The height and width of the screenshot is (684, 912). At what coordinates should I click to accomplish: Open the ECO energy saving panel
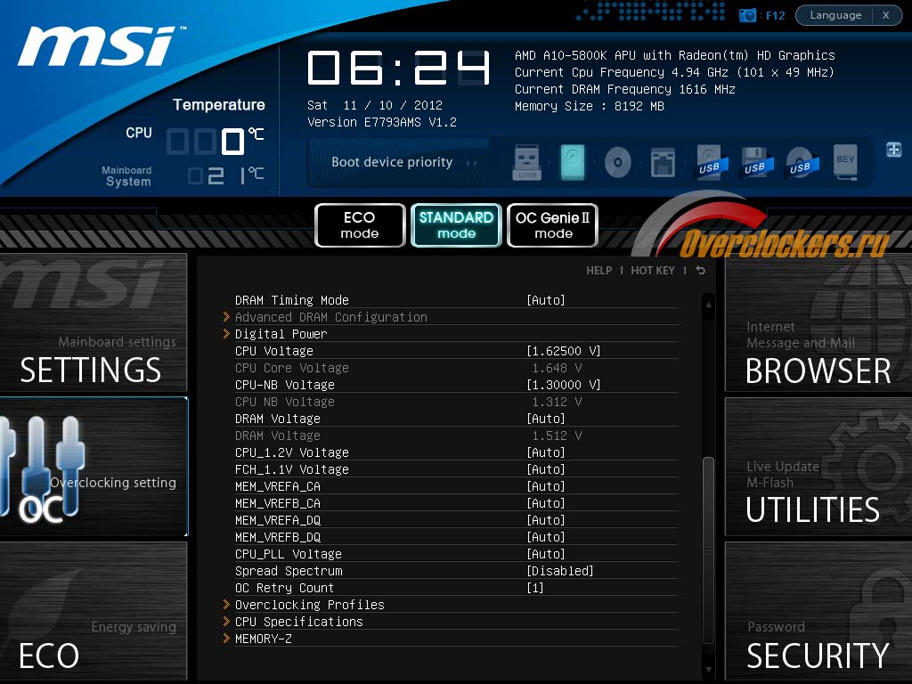(93, 611)
